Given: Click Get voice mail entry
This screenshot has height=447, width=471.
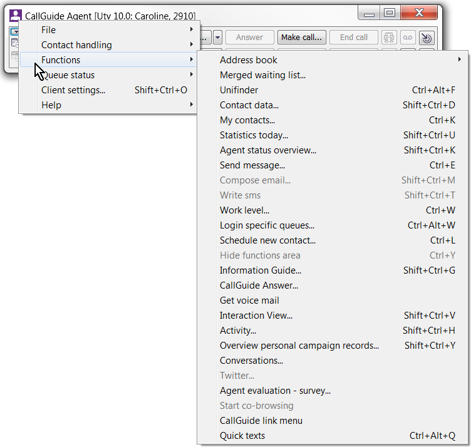Looking at the screenshot, I should pos(249,301).
